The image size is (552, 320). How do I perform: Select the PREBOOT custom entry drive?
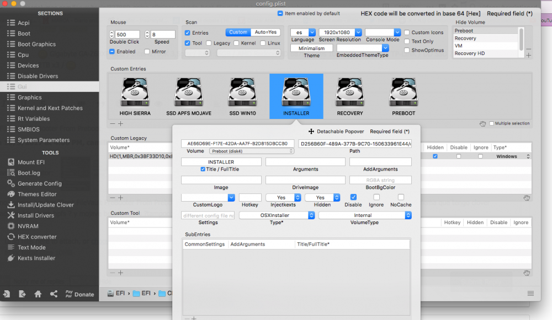coord(404,96)
